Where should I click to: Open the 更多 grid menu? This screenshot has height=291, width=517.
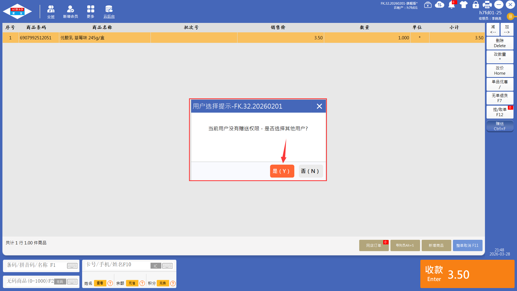click(x=90, y=12)
